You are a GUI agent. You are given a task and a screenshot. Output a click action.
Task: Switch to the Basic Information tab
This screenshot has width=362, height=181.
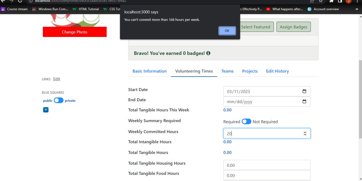point(150,71)
